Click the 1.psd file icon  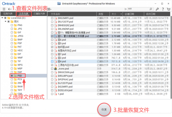pyautogui.click(x=56, y=94)
